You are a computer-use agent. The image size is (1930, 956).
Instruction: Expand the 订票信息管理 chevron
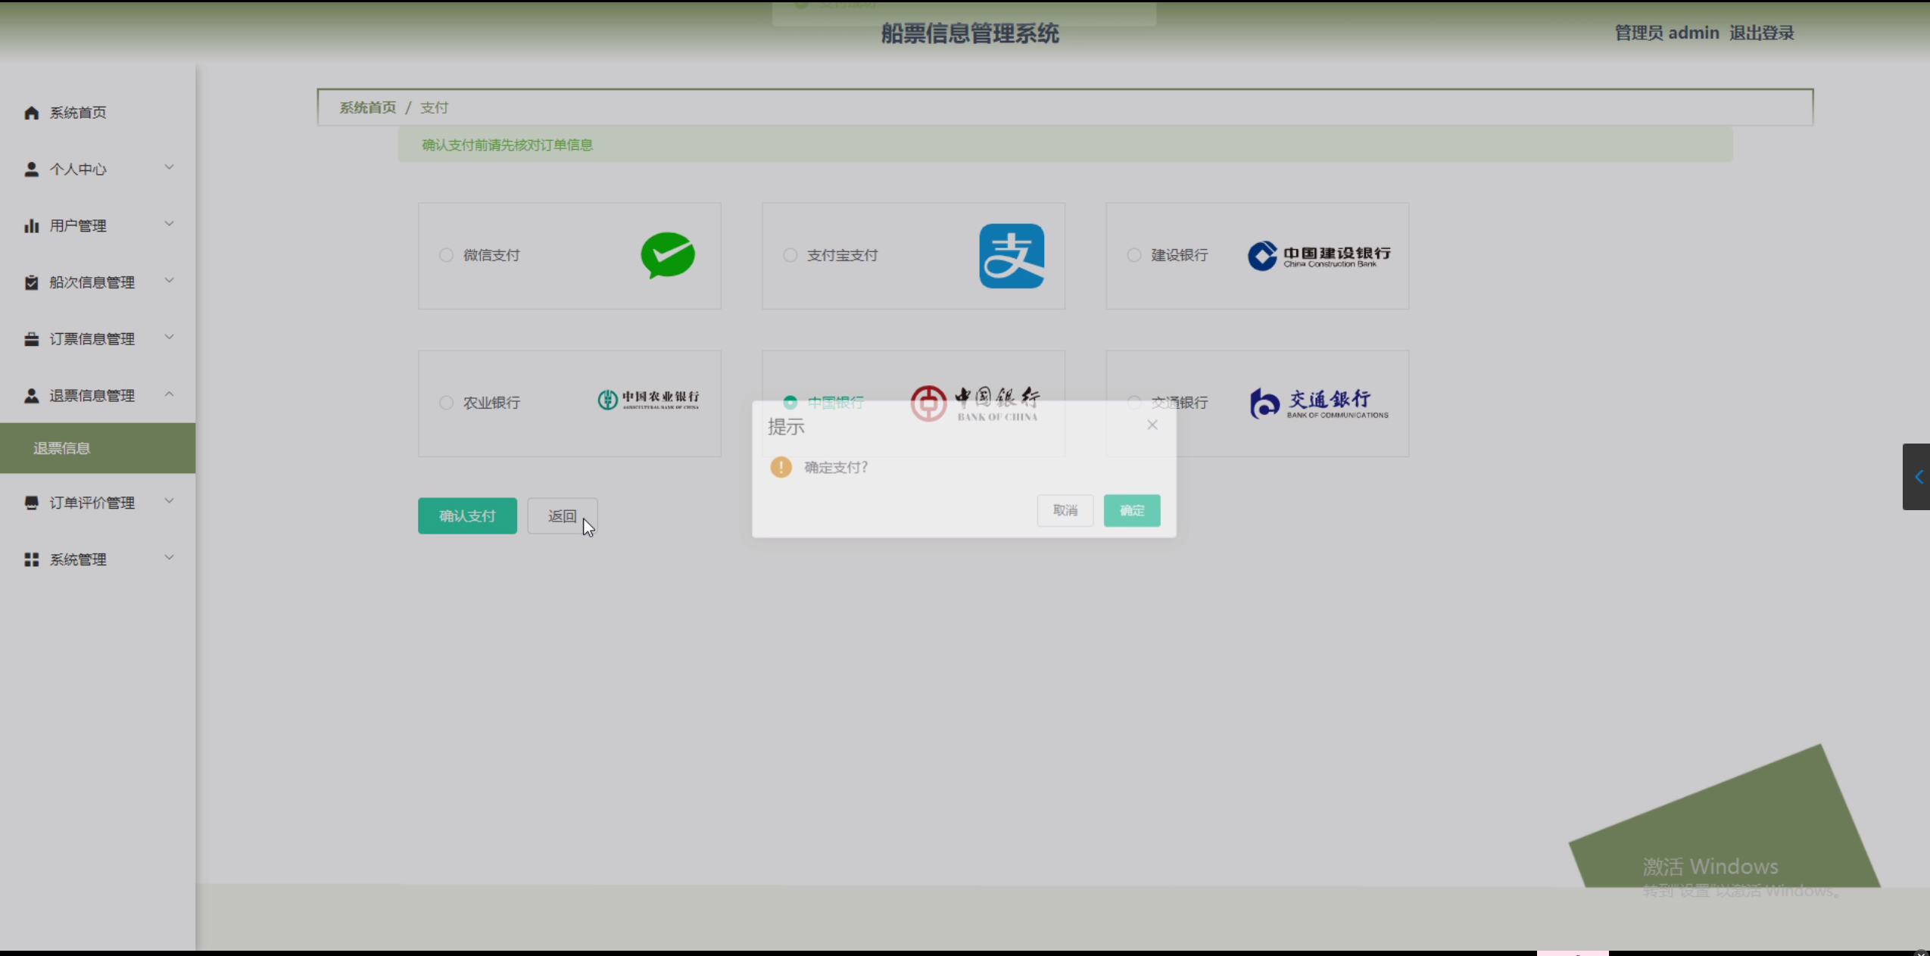tap(169, 337)
